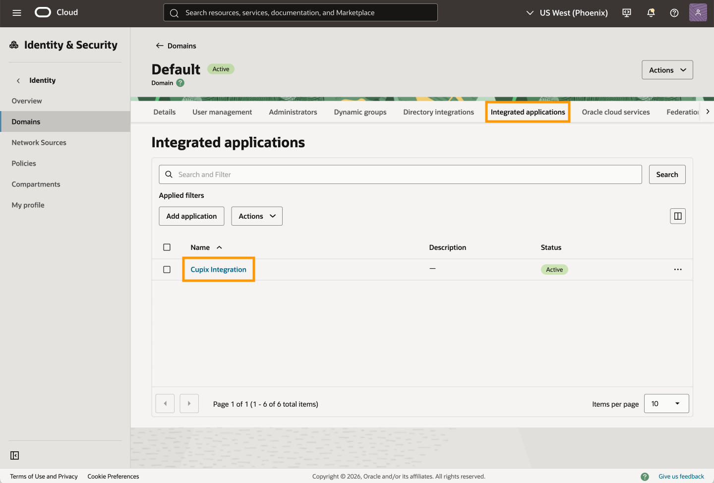Click the Oracle Cloud logo
The image size is (714, 483).
pyautogui.click(x=57, y=12)
